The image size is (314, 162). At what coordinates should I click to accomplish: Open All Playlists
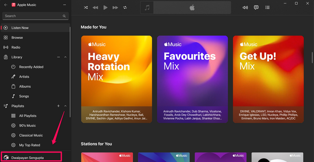point(35,116)
